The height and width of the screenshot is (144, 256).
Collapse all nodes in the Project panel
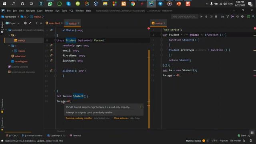coord(30,23)
